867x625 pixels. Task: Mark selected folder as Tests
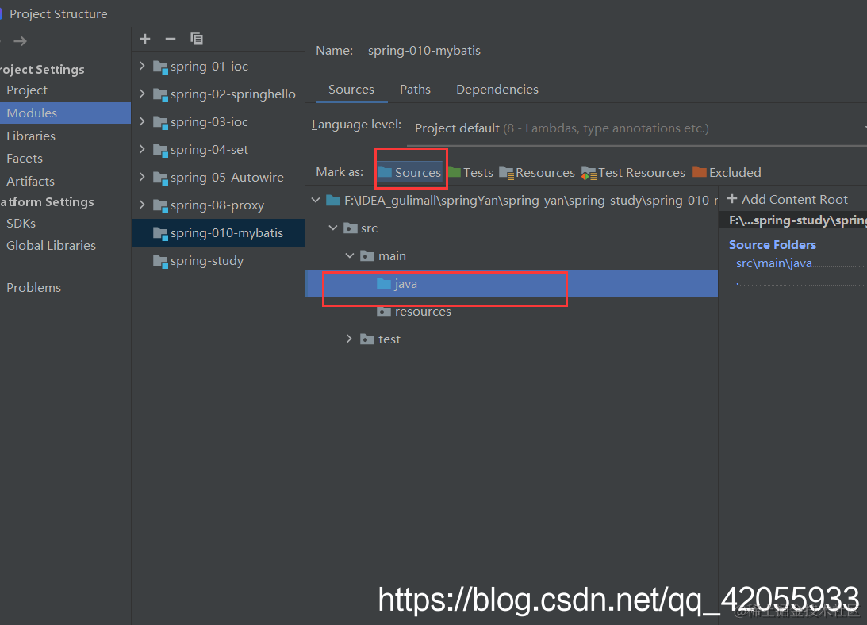pyautogui.click(x=470, y=173)
